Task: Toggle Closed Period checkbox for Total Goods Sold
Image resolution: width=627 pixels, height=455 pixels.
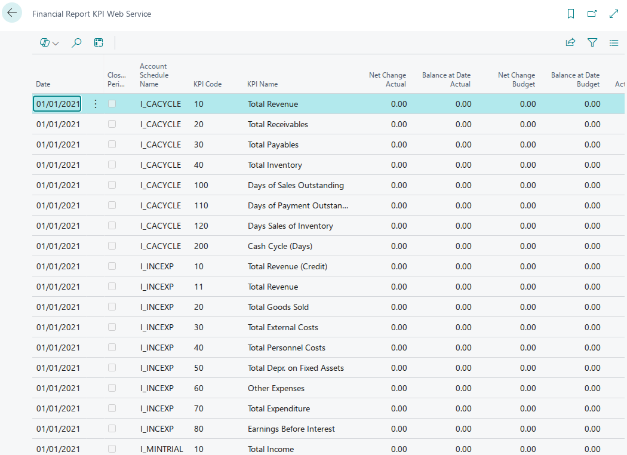Action: point(112,307)
